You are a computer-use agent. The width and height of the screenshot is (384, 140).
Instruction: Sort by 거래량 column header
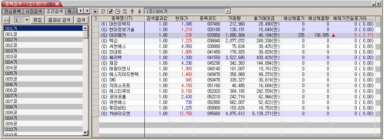pyautogui.click(x=234, y=19)
